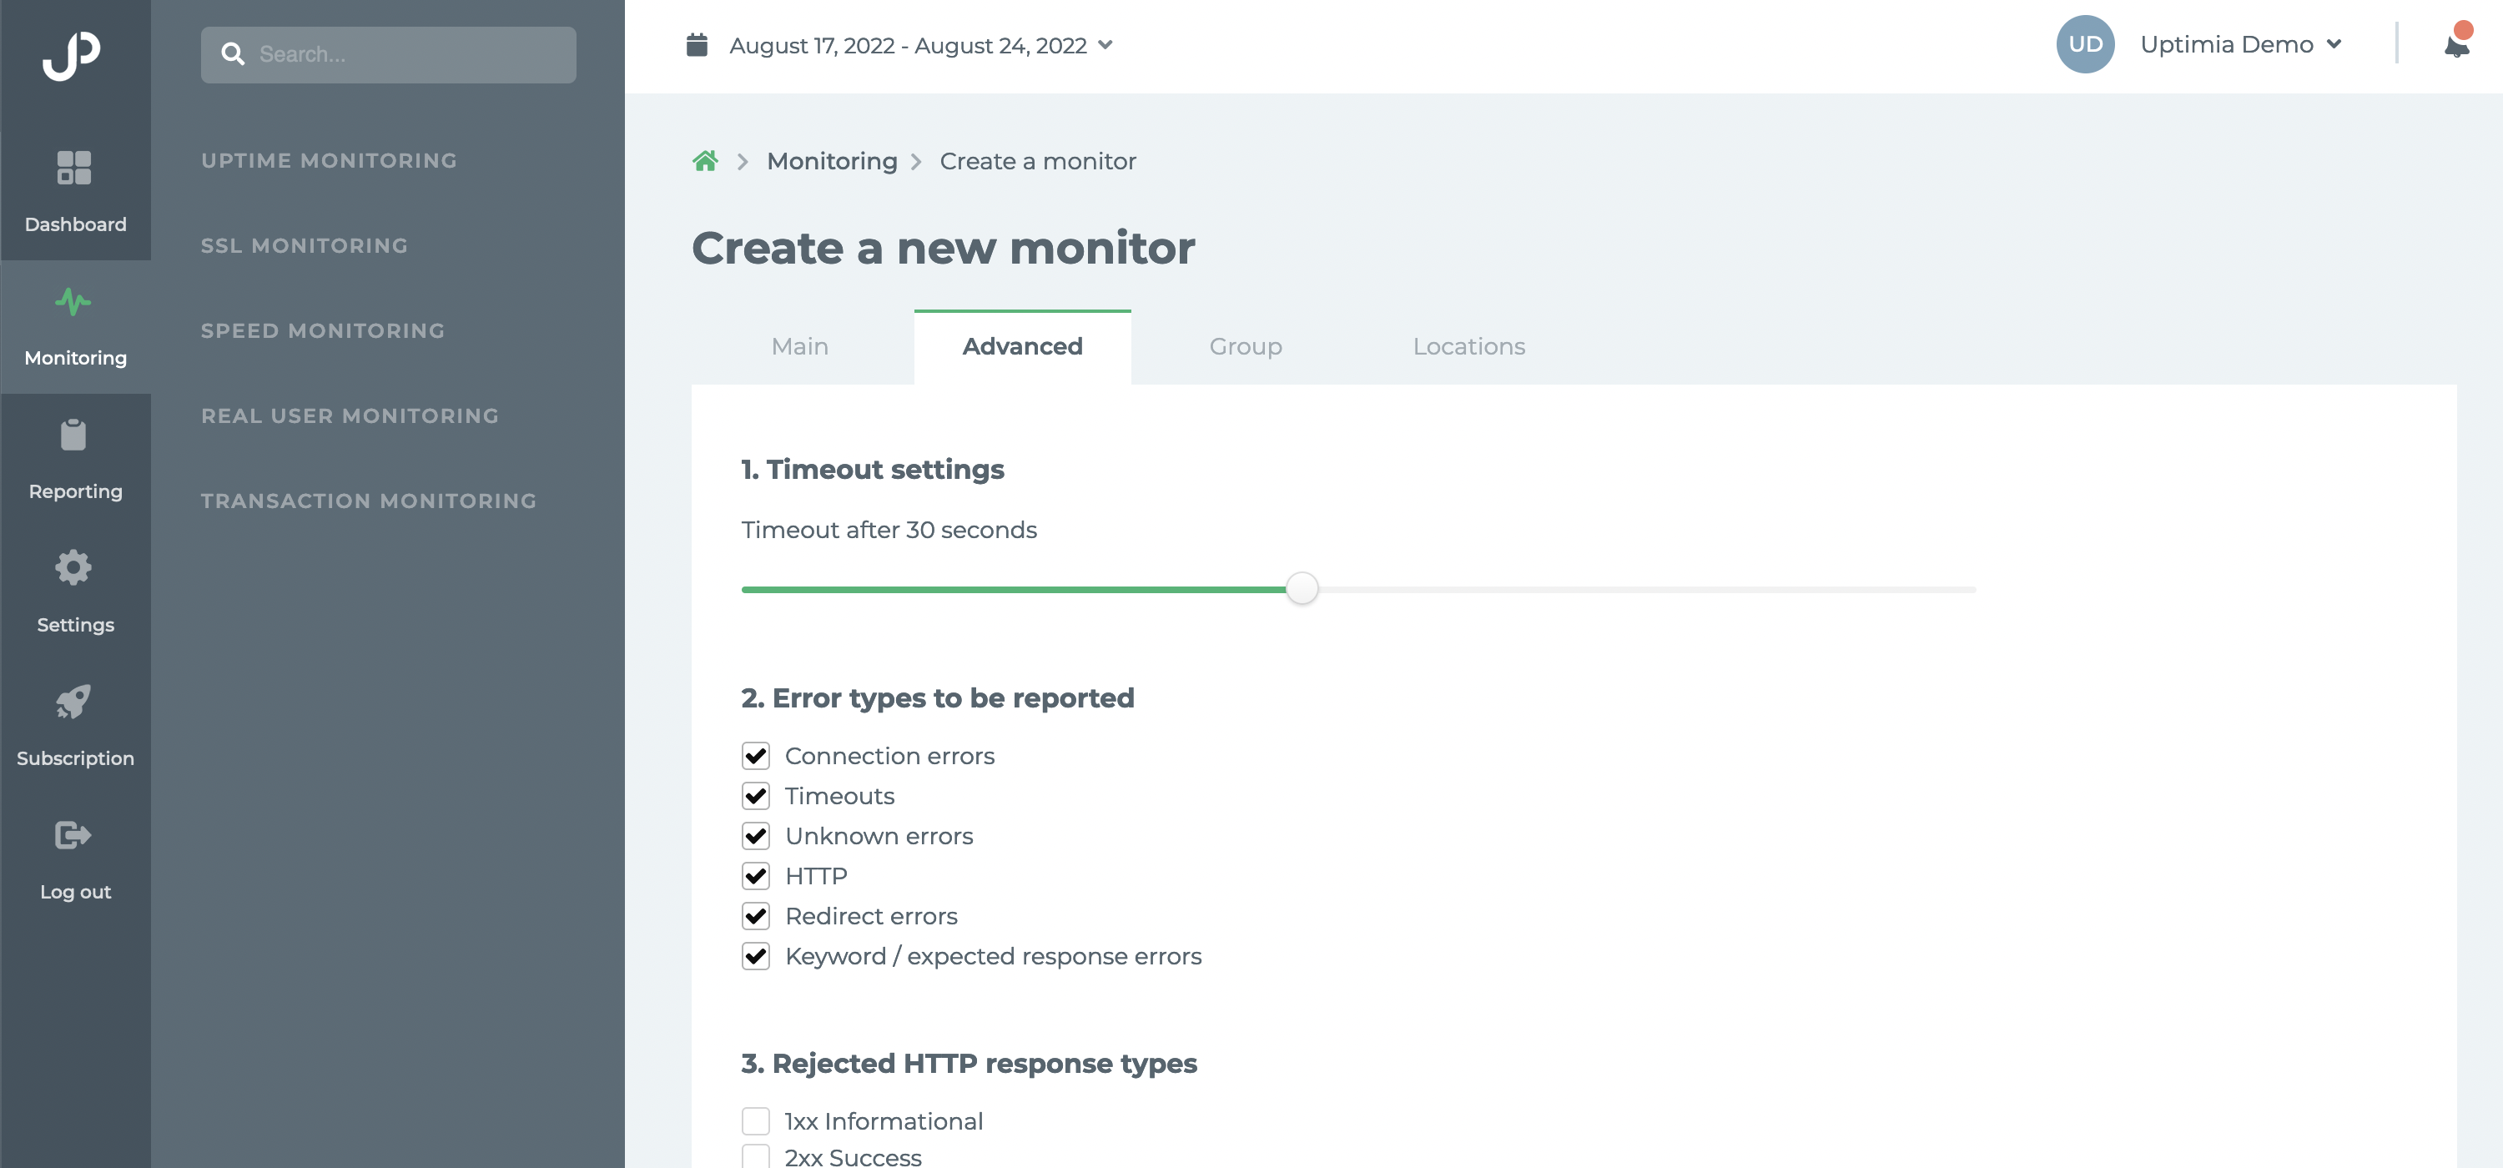Click 'August 17, 2022 - August 24, 2022' text
Image resolution: width=2503 pixels, height=1168 pixels.
coord(908,46)
